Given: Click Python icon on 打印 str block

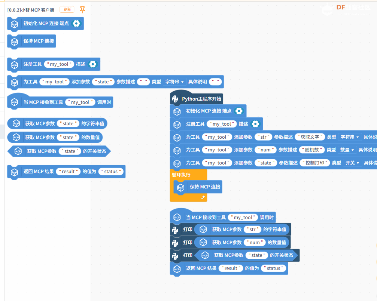Looking at the screenshot, I should pos(175,230).
